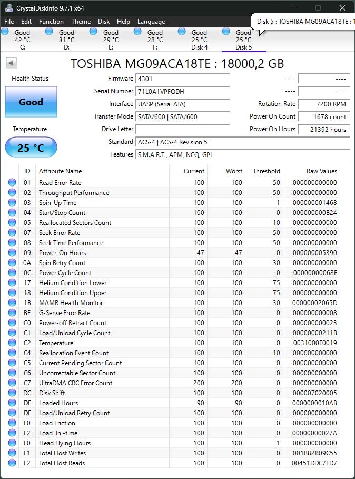
Task: Click status orb for Current Pending Sector Count
Action: tap(12, 363)
